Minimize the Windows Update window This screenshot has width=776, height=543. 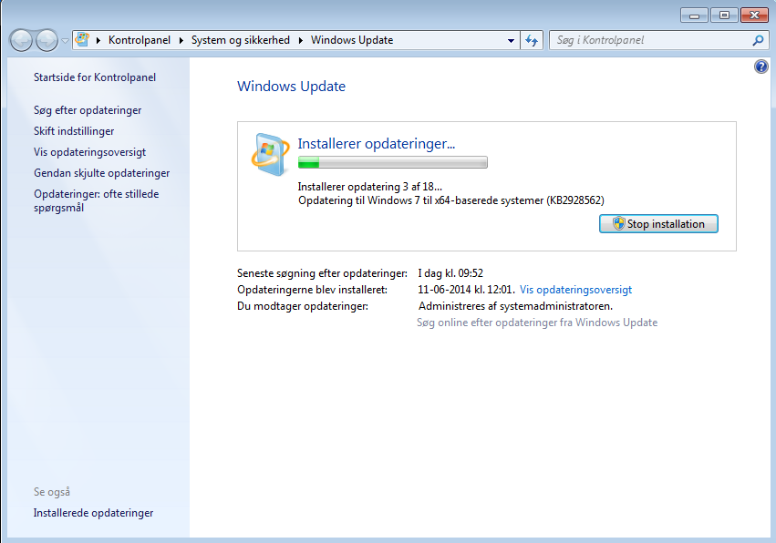tap(694, 15)
